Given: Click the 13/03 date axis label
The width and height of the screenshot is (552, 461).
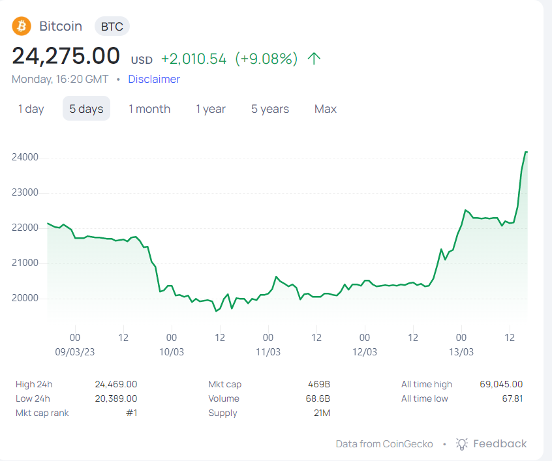Looking at the screenshot, I should tap(461, 352).
